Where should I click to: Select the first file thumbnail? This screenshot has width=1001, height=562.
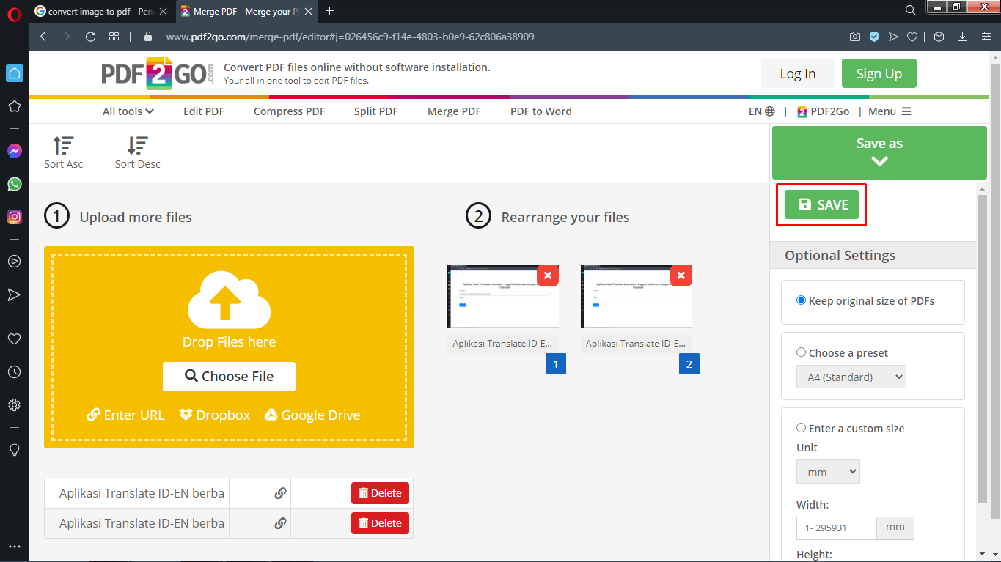click(x=503, y=296)
